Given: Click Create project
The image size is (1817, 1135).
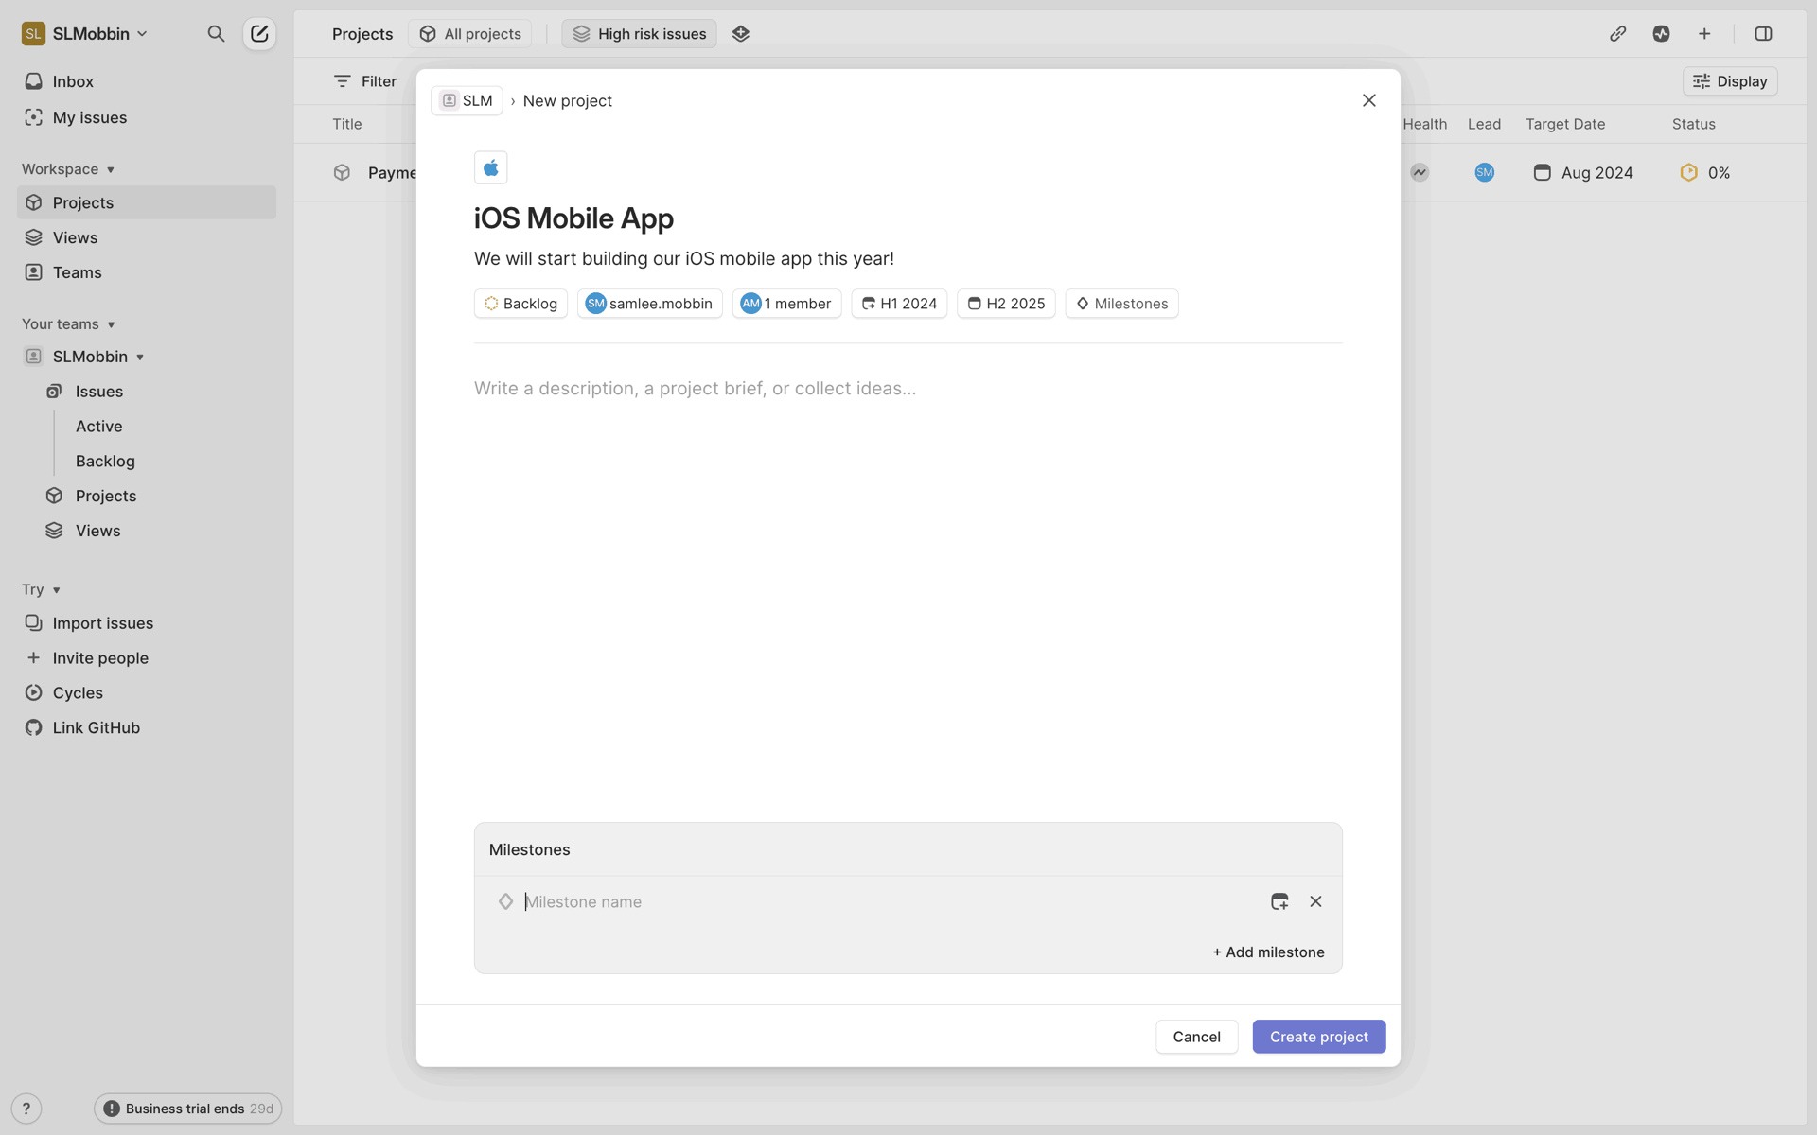Looking at the screenshot, I should click(x=1318, y=1037).
